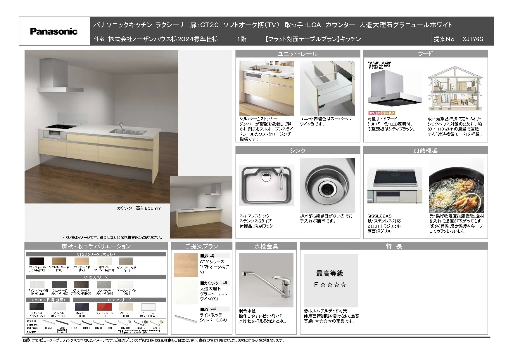Click the ユニット・レール section header
This screenshot has height=362, width=513.
click(x=298, y=53)
